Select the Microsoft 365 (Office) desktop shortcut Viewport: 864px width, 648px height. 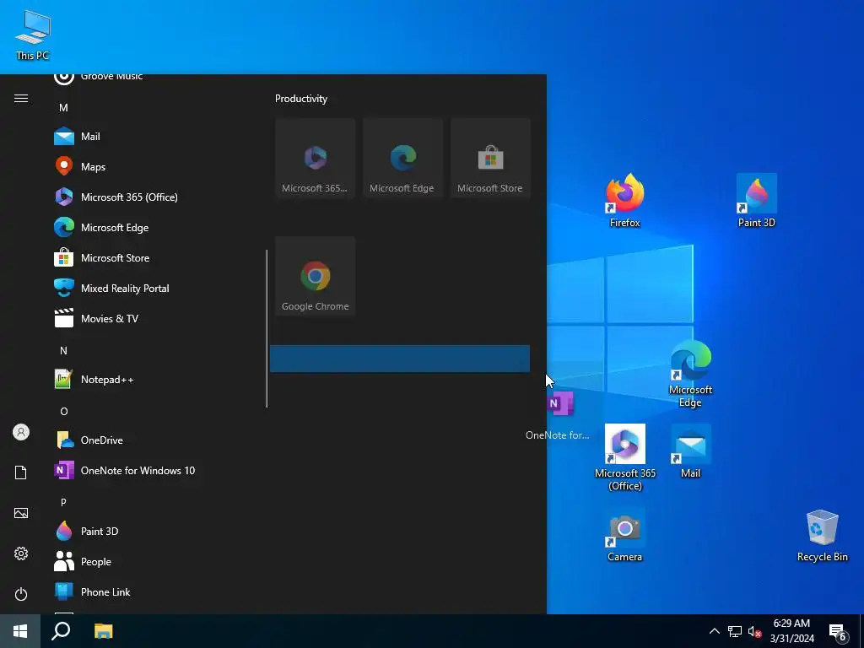[x=625, y=457]
